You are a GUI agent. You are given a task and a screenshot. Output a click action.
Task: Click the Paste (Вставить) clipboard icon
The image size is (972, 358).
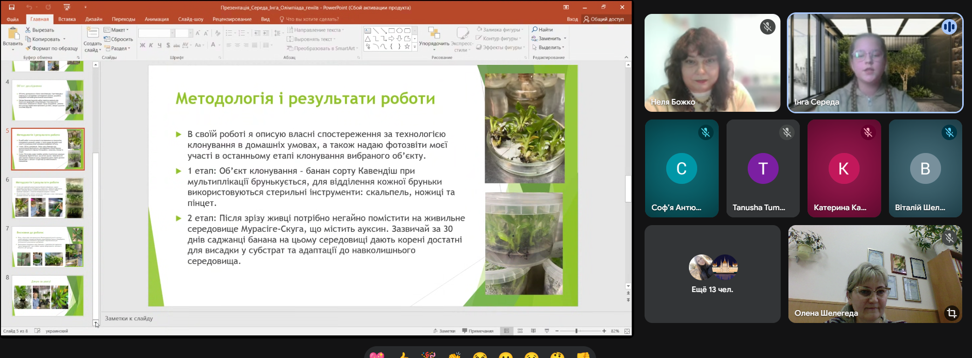click(12, 35)
